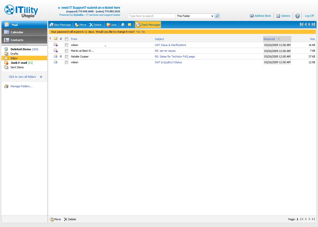Switch to the Calendar section
Screen dimensions: 318x227
pyautogui.click(x=24, y=32)
